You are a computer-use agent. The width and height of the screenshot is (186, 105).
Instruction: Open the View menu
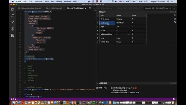click(47, 1)
